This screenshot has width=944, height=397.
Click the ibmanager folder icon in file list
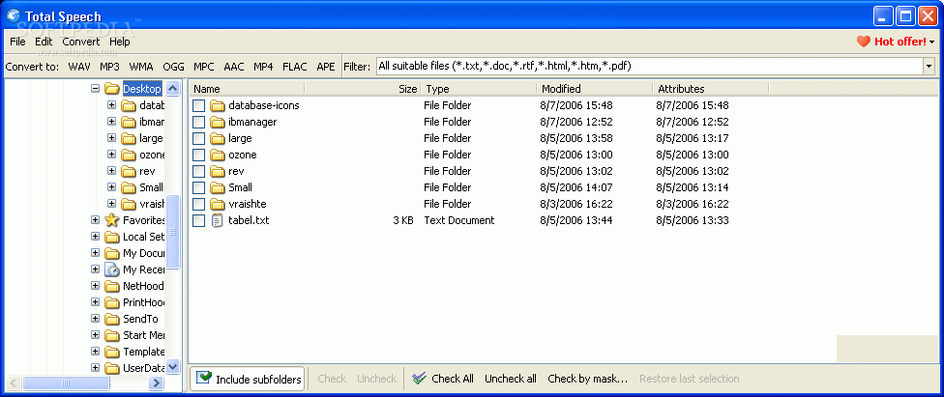218,122
